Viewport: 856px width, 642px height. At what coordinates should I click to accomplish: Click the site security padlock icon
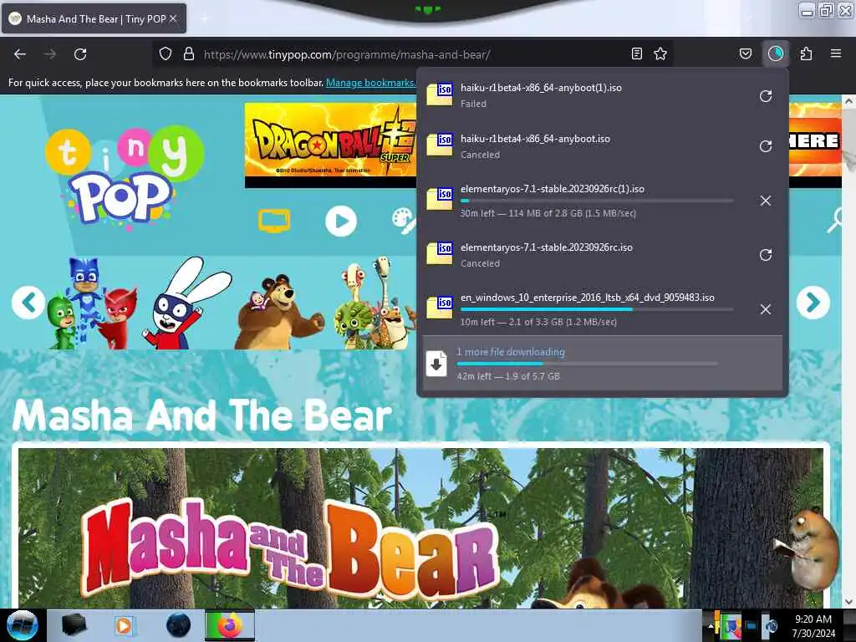(x=189, y=54)
